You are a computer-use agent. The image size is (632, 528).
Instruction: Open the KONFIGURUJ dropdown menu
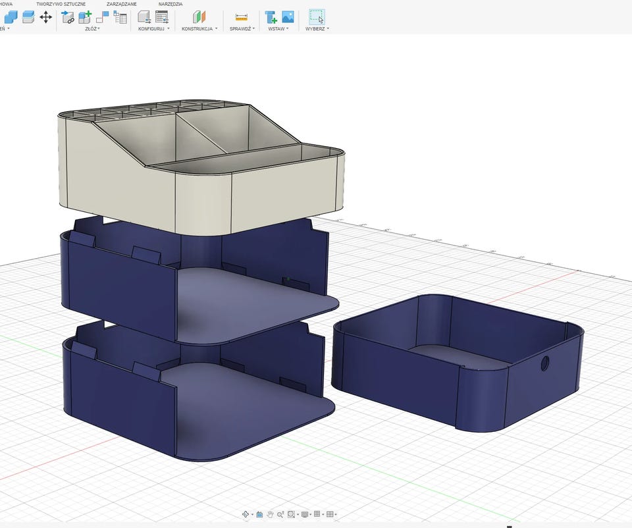153,29
